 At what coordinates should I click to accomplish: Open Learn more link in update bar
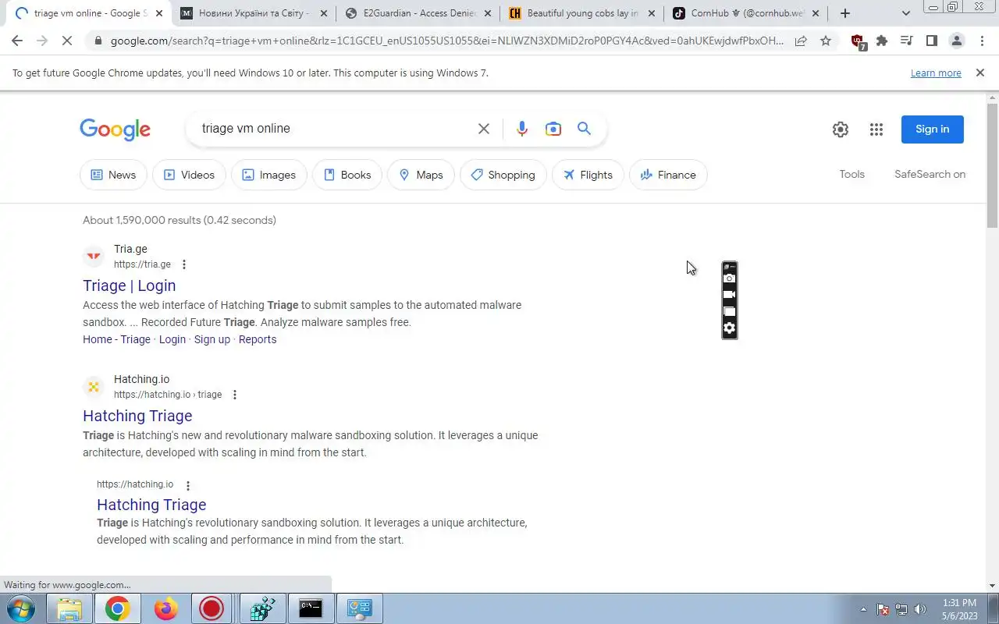pyautogui.click(x=936, y=73)
